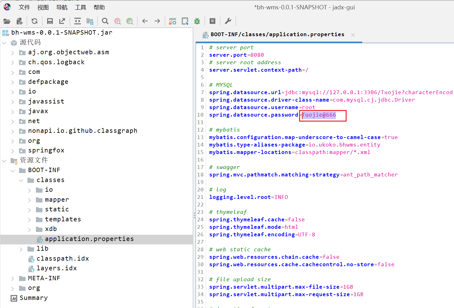Open text search with the magnifier icon
The image size is (454, 308).
(x=105, y=21)
